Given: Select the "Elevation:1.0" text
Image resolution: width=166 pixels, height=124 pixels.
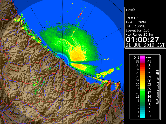Looking at the screenshot, I should click(137, 30).
